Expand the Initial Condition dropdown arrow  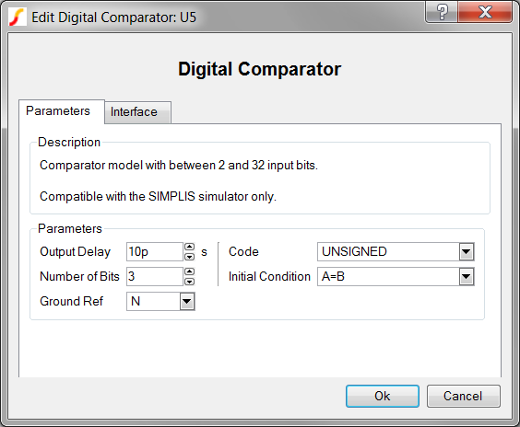(467, 277)
